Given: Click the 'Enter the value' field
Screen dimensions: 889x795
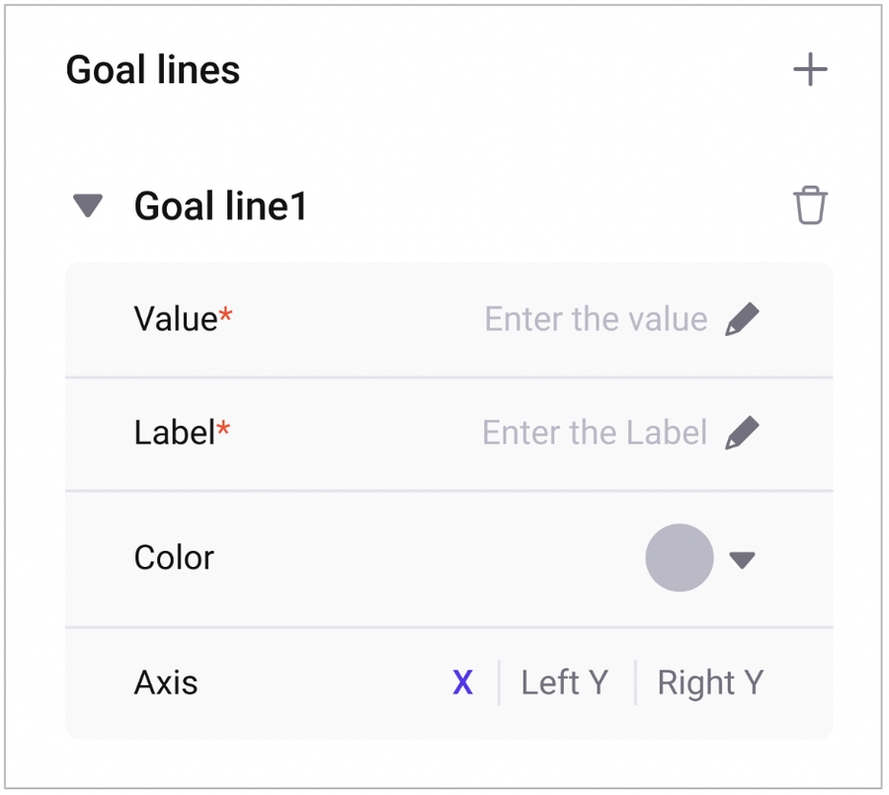Looking at the screenshot, I should coord(596,320).
